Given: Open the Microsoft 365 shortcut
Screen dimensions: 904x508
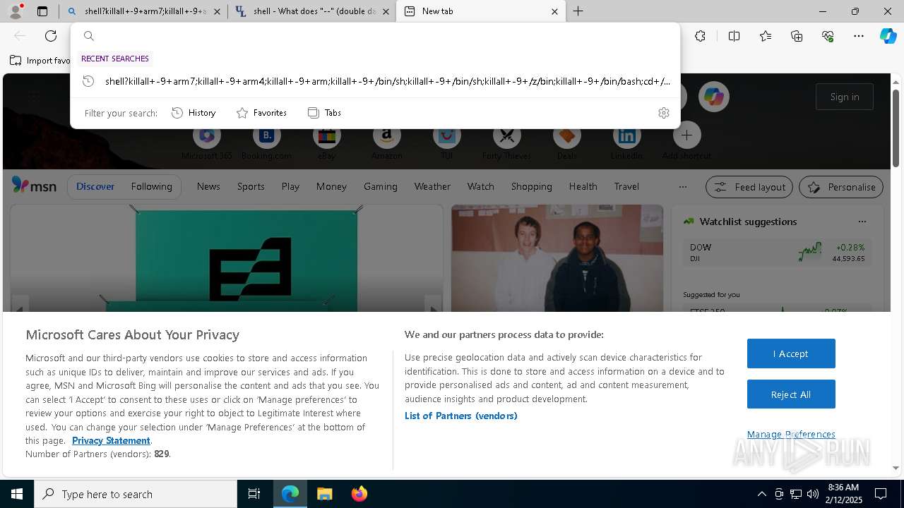Looking at the screenshot, I should point(206,140).
